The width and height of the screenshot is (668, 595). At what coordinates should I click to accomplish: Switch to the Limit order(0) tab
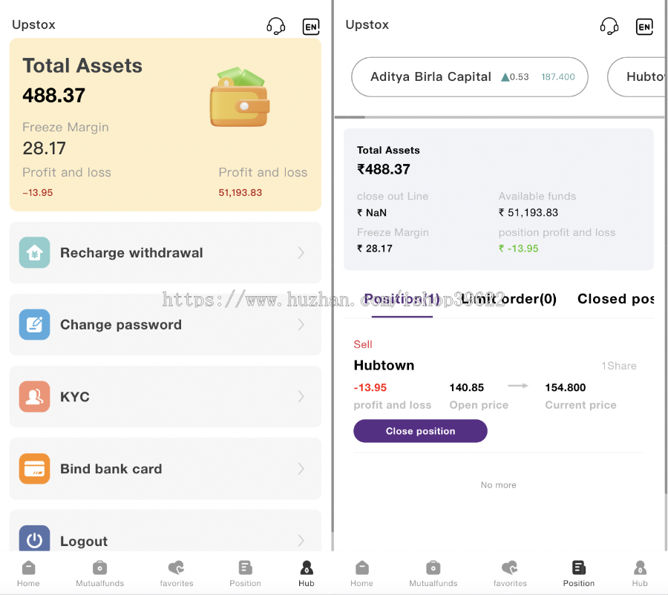pyautogui.click(x=509, y=299)
